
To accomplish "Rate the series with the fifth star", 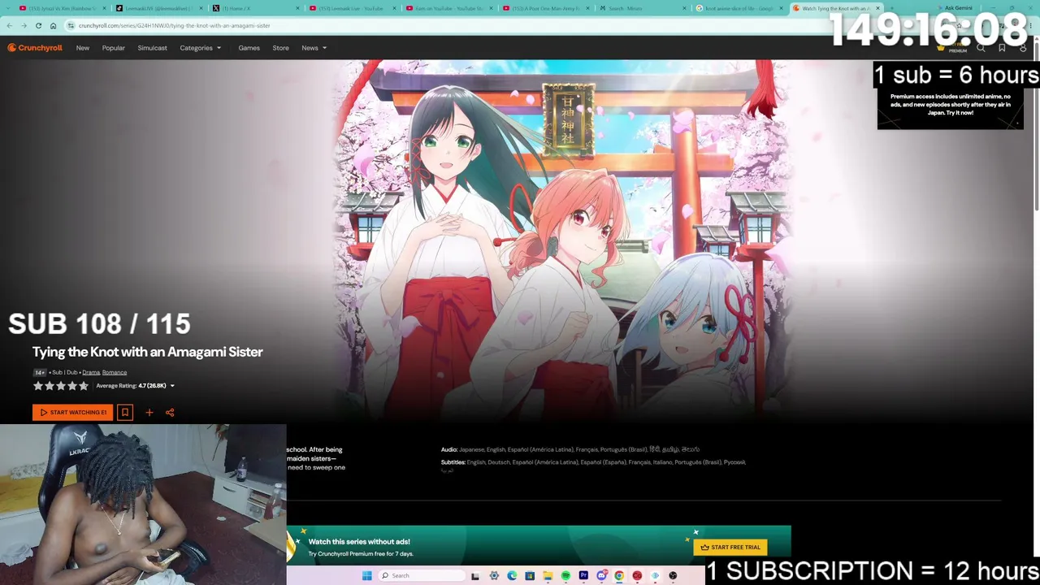I will pyautogui.click(x=84, y=386).
